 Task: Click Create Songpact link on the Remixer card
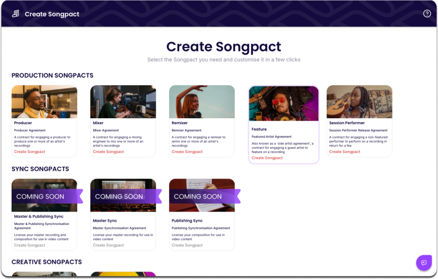187,152
